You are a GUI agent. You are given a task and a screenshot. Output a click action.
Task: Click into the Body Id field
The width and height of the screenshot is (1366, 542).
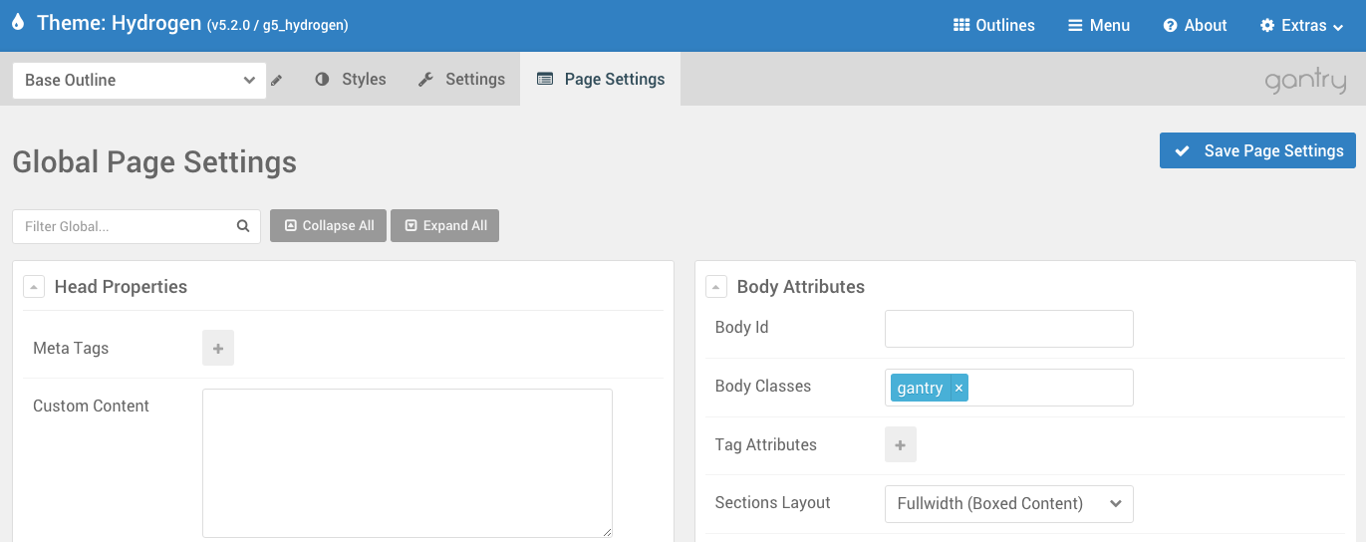(x=1009, y=329)
